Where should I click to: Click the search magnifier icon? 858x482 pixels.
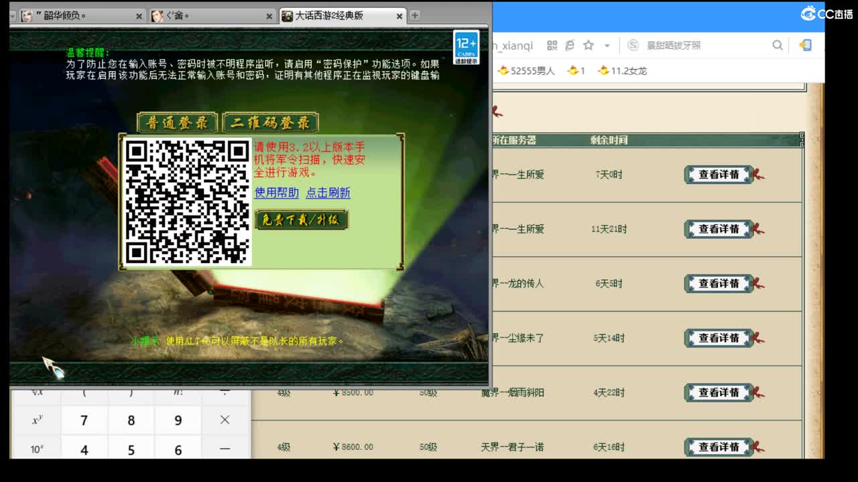(x=778, y=46)
